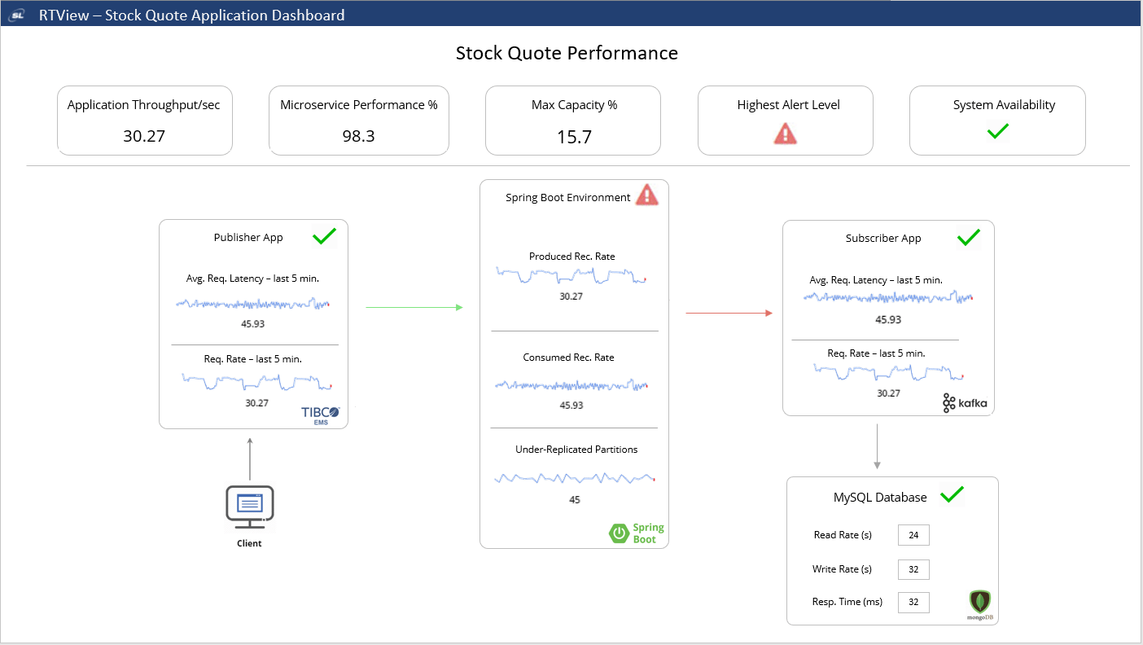Click the Stock Quote Performance heading
Screen dimensions: 1143x645
pyautogui.click(x=567, y=53)
